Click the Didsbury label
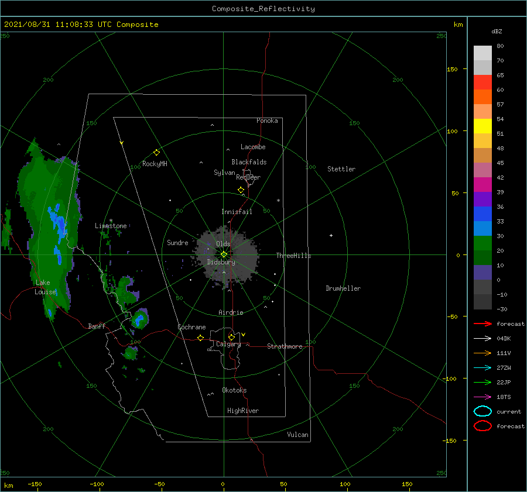 click(x=221, y=262)
